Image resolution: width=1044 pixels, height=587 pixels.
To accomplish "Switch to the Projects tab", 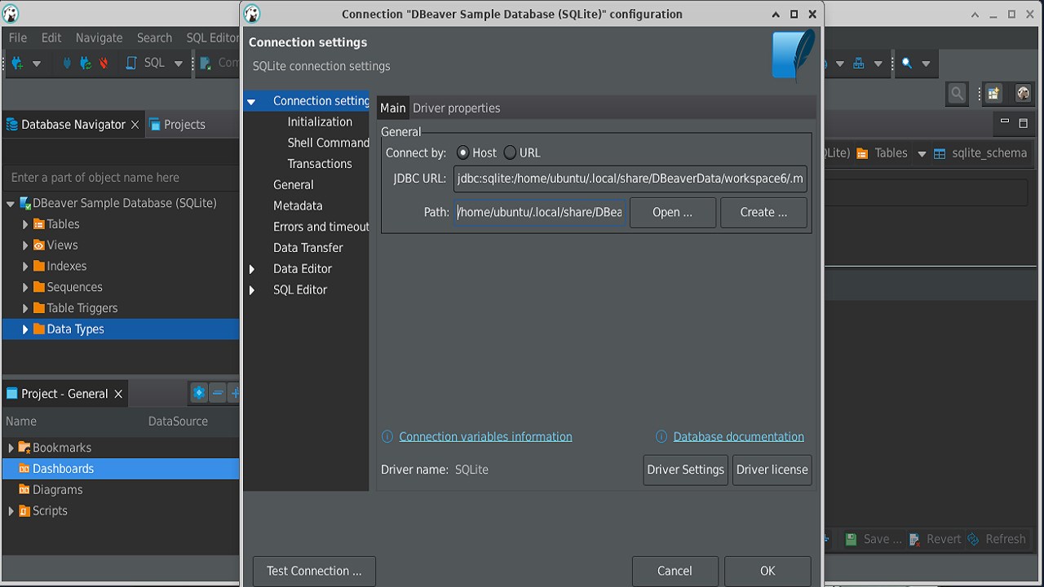I will (177, 124).
